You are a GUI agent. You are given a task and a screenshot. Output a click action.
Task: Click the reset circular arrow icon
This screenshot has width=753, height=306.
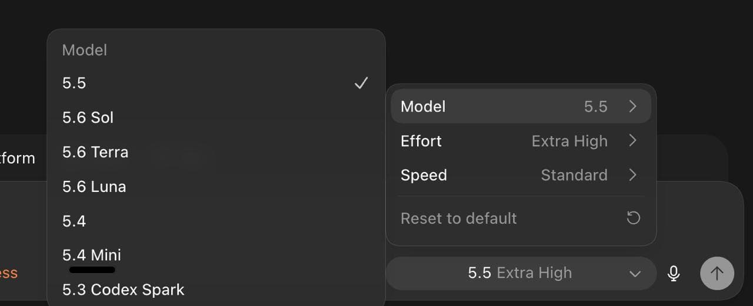pyautogui.click(x=633, y=218)
